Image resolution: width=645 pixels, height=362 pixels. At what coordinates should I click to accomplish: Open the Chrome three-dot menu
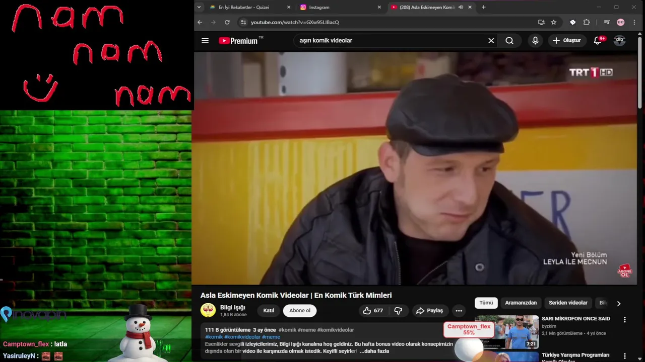pos(634,22)
